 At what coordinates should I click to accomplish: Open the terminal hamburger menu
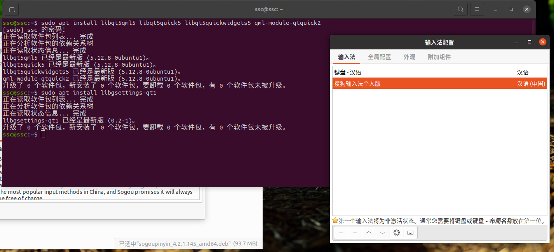(477, 9)
